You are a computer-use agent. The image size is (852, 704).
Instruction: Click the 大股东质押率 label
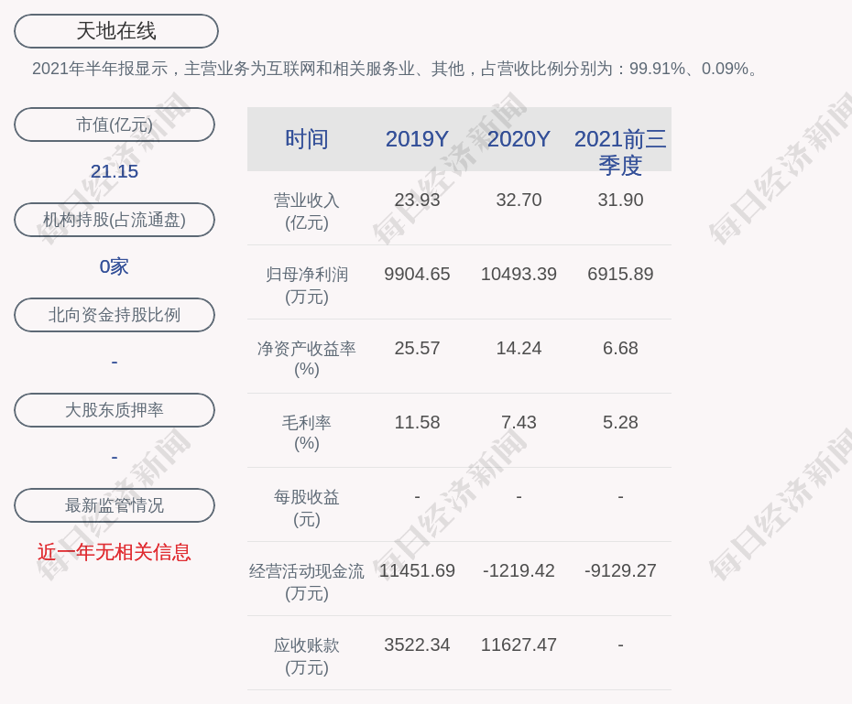coord(115,410)
